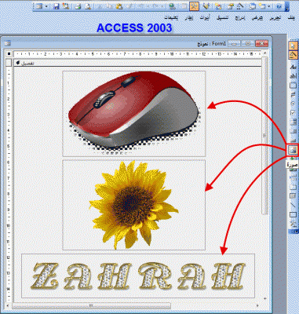
Task: Select the Line tool in toolbox
Action: click(293, 205)
